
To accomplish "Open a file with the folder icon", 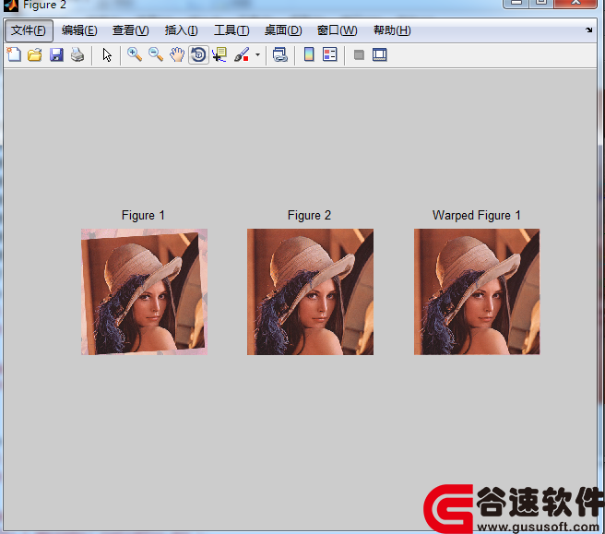I will [35, 54].
